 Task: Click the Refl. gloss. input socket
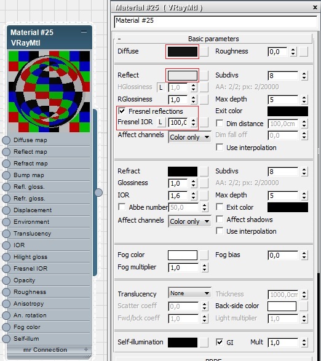pos(6,187)
